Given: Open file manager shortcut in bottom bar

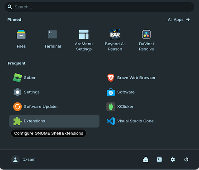Looking at the screenshot, I should 146,160.
